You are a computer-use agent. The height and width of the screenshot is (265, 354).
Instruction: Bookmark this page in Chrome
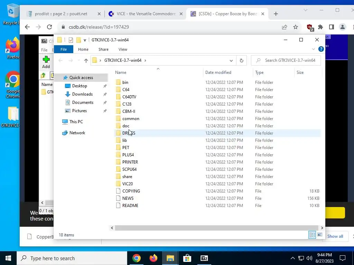pyautogui.click(x=296, y=27)
